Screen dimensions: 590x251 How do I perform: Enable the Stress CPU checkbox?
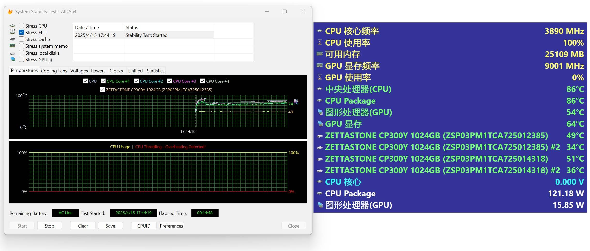22,26
